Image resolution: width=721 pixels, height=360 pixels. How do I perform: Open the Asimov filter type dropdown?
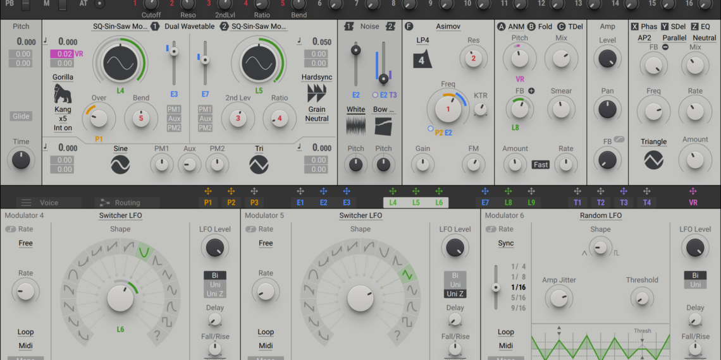pyautogui.click(x=448, y=27)
